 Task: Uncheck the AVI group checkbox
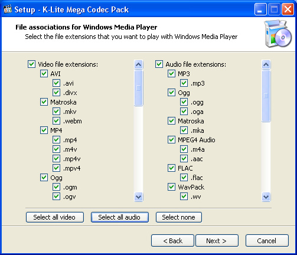tap(44, 74)
